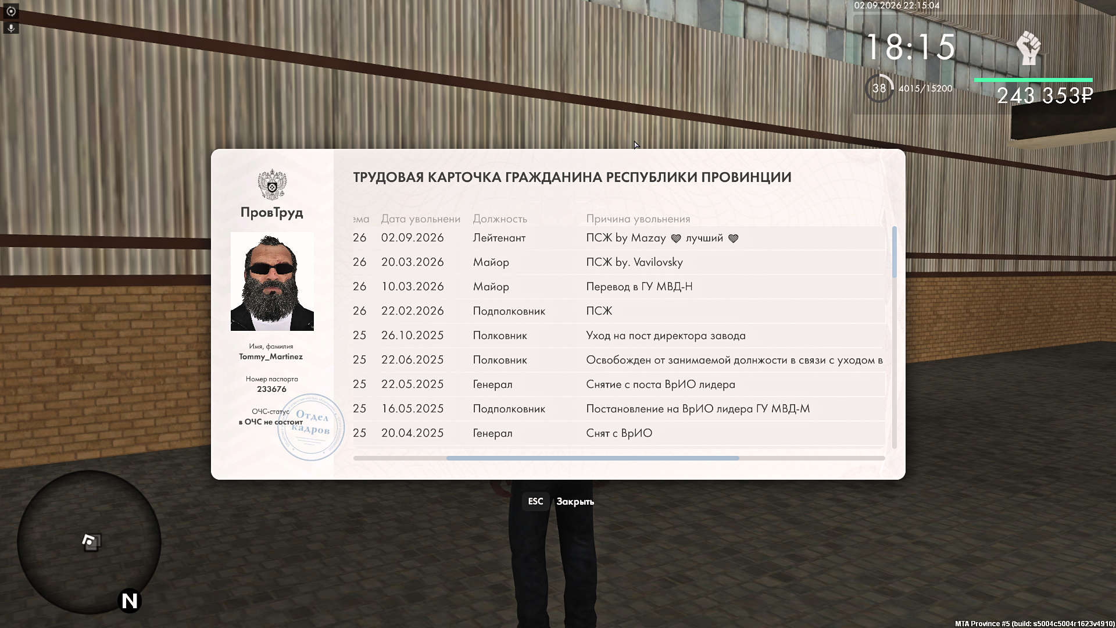1116x628 pixels.
Task: Select the Дата увольнени column header
Action: click(420, 219)
